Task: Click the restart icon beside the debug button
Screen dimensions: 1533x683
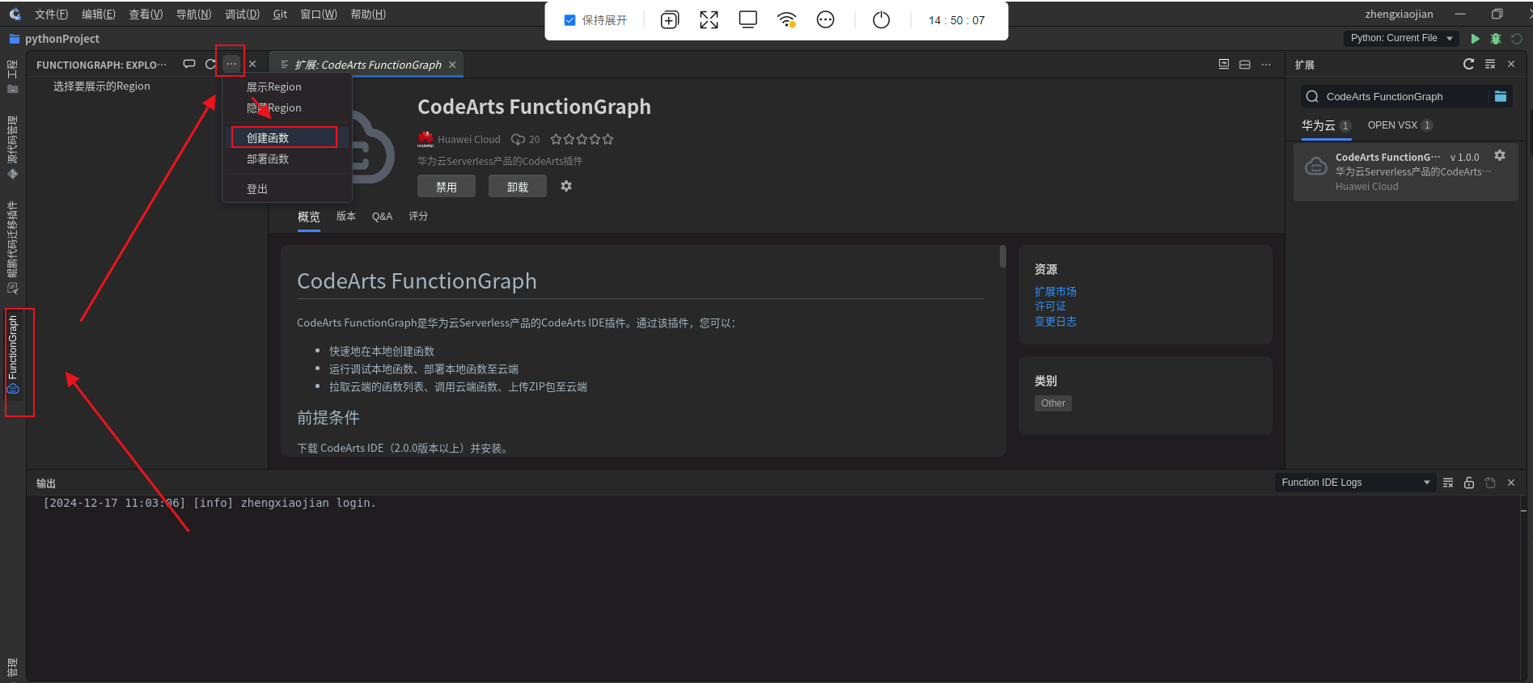Action: (1517, 38)
